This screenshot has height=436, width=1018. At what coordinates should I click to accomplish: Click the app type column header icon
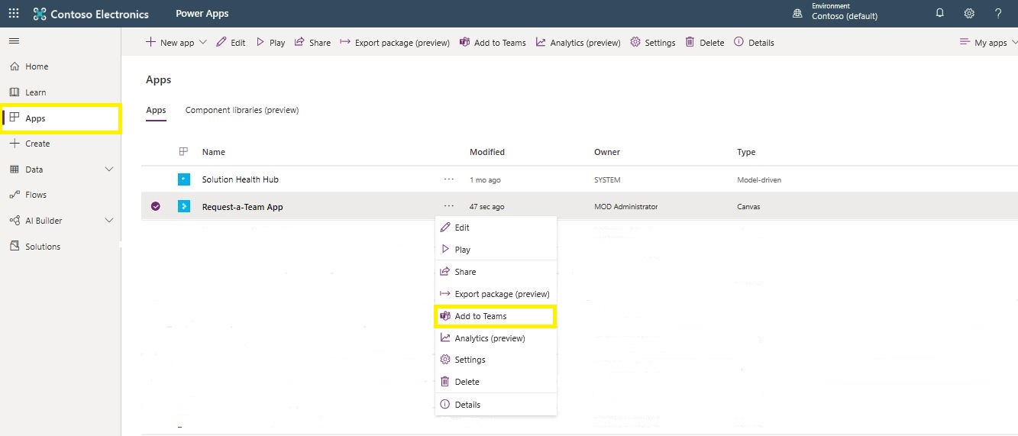click(183, 152)
